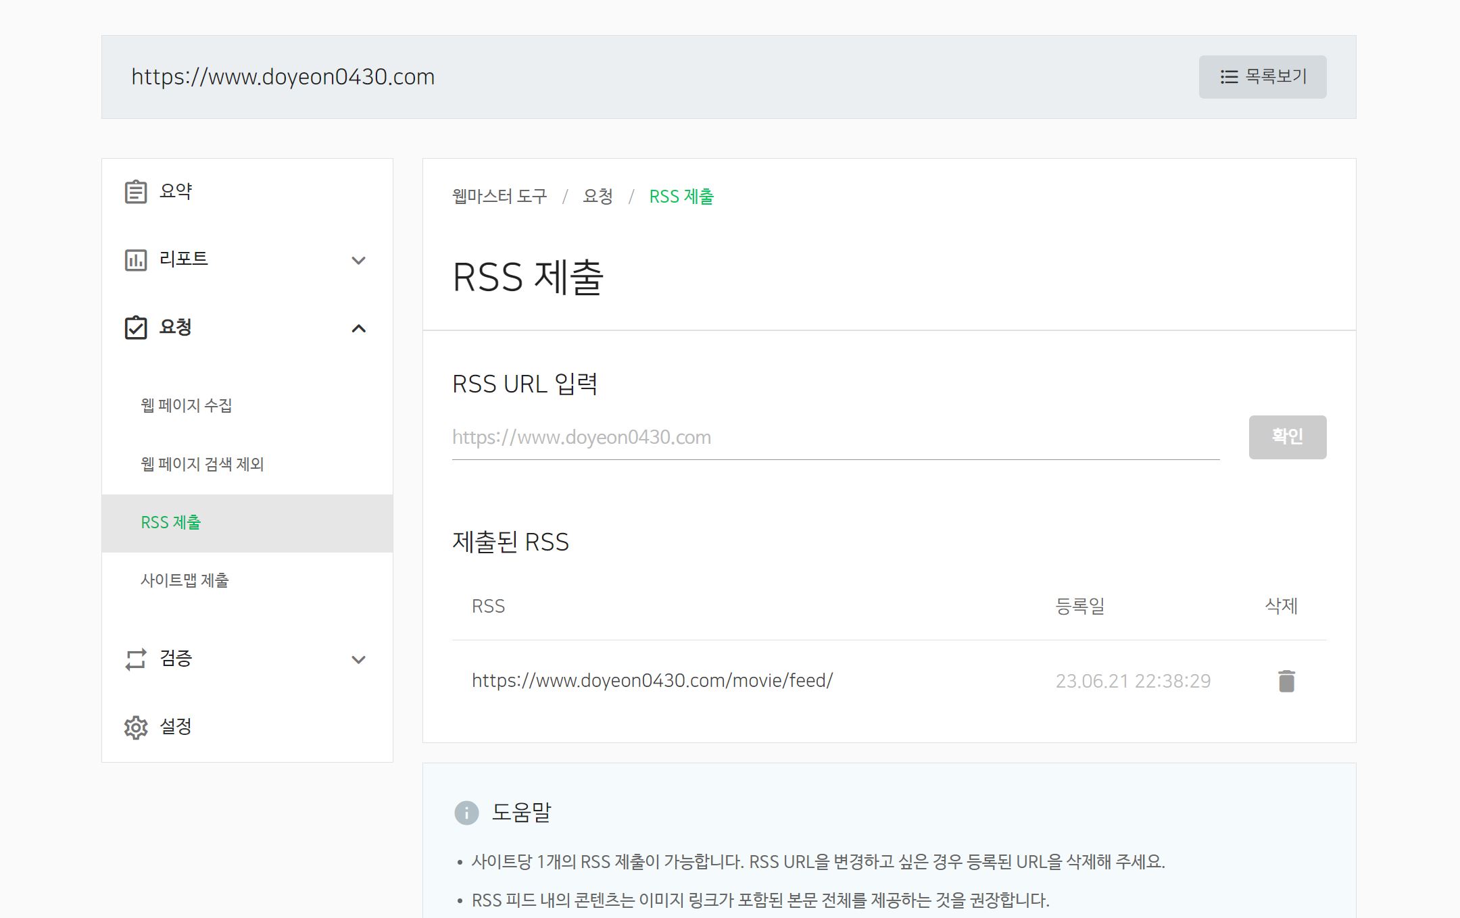Click the RSS column header
Image resolution: width=1460 pixels, height=918 pixels.
(488, 606)
